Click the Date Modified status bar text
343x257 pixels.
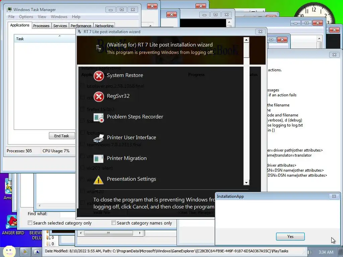tap(166, 251)
